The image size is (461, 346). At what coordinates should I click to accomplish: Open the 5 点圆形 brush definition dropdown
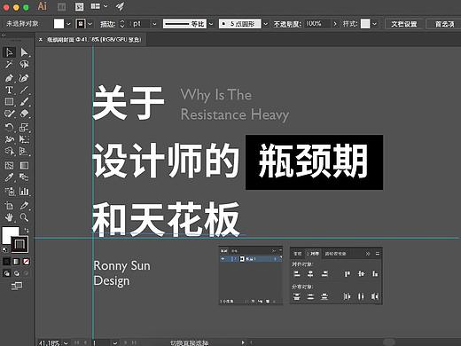click(266, 24)
